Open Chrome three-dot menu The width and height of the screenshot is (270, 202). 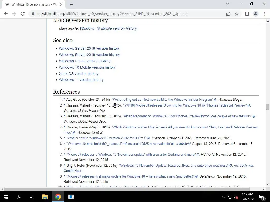264,14
